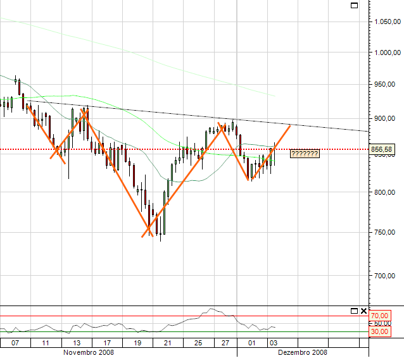Close the RSI indicator pane
404x358 pixels.
tap(363, 311)
